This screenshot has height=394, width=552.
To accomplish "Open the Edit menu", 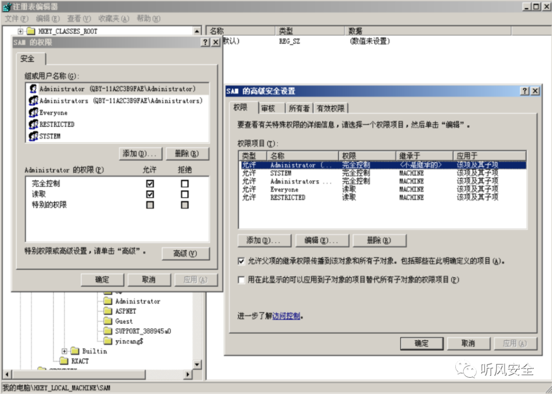I will tap(48, 18).
